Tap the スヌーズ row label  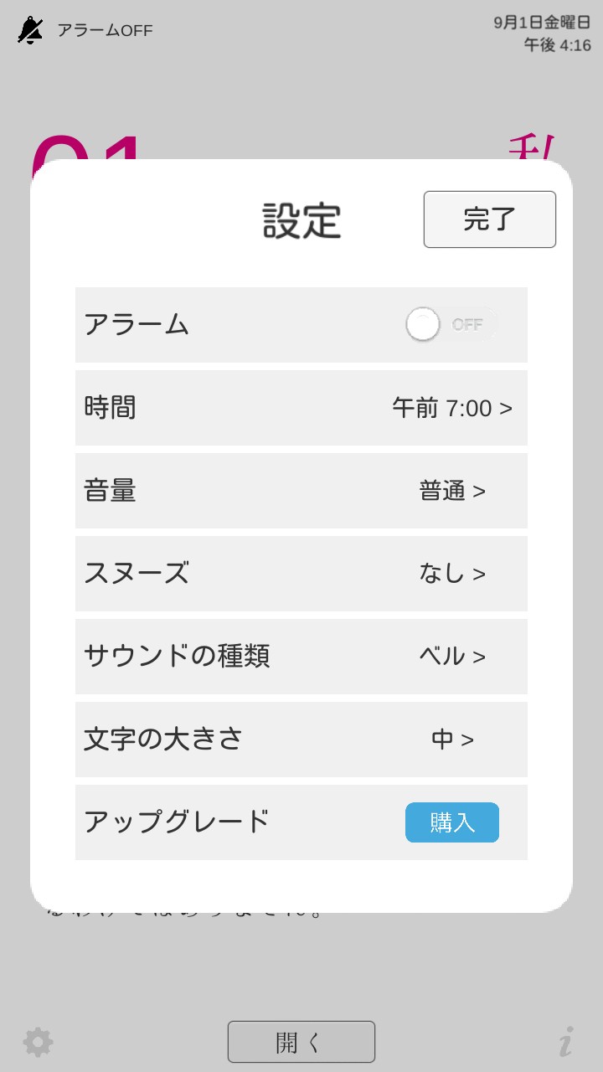point(137,574)
